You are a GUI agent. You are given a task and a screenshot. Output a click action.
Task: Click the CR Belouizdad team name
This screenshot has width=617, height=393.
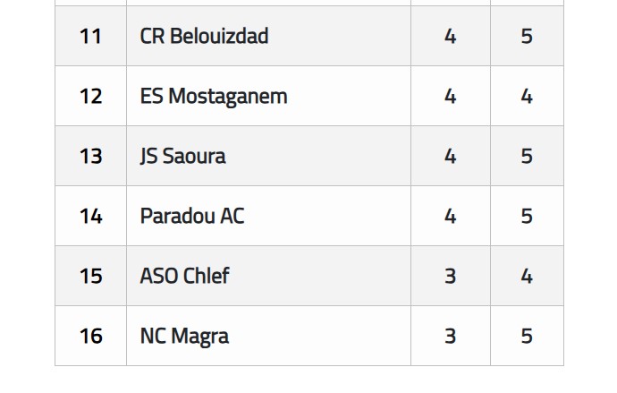pos(204,36)
